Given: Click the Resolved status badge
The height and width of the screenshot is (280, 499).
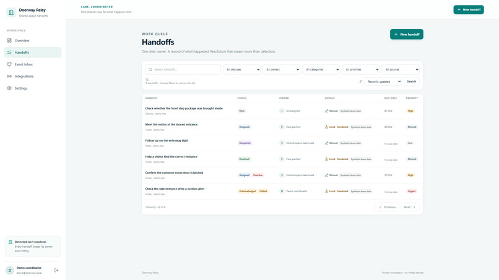Looking at the screenshot, I should (244, 159).
